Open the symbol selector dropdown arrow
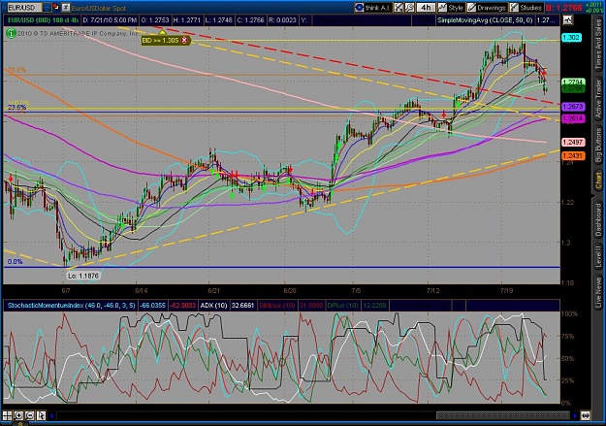The height and width of the screenshot is (426, 606). (47, 8)
